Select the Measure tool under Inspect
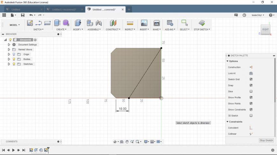The image size is (277, 155). coord(130,23)
